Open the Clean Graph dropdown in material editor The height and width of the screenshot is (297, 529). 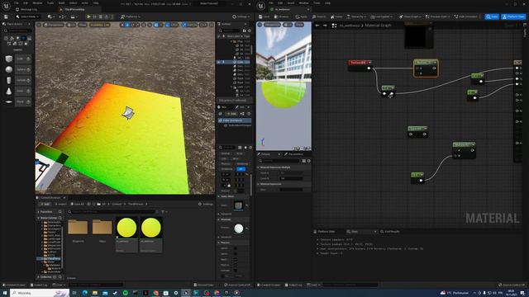click(410, 16)
